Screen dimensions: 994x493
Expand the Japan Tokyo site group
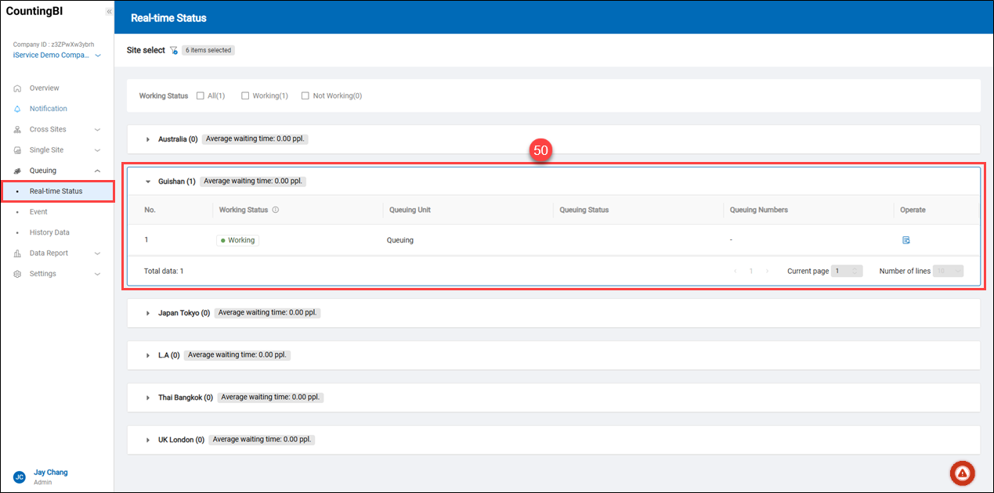coord(148,313)
